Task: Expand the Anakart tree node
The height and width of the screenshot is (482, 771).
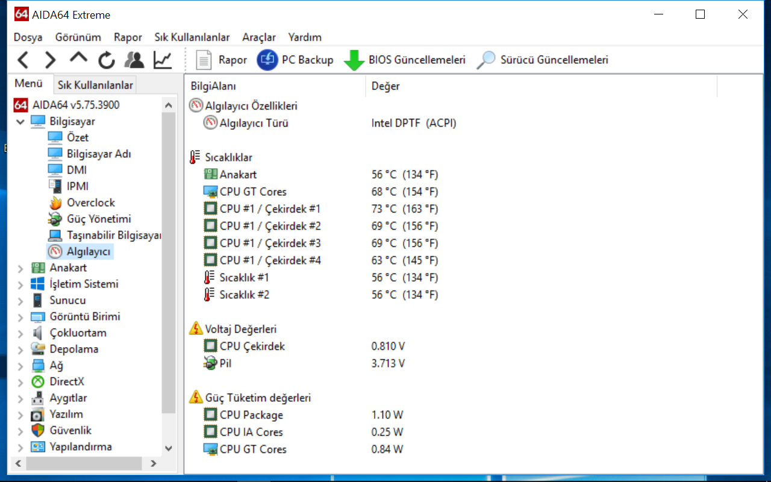Action: (20, 268)
